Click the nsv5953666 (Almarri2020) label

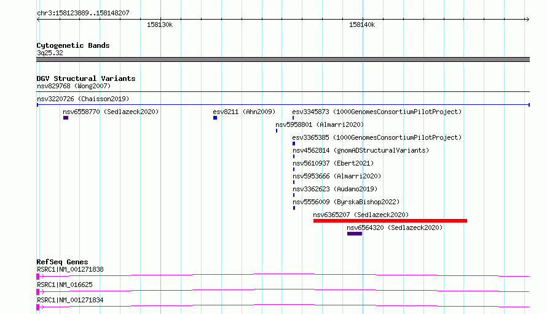click(x=337, y=176)
